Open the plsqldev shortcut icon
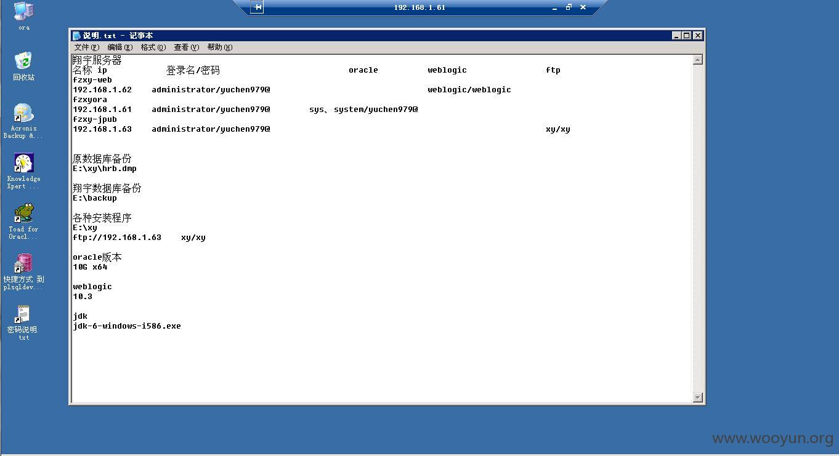The height and width of the screenshot is (456, 839). (x=23, y=272)
